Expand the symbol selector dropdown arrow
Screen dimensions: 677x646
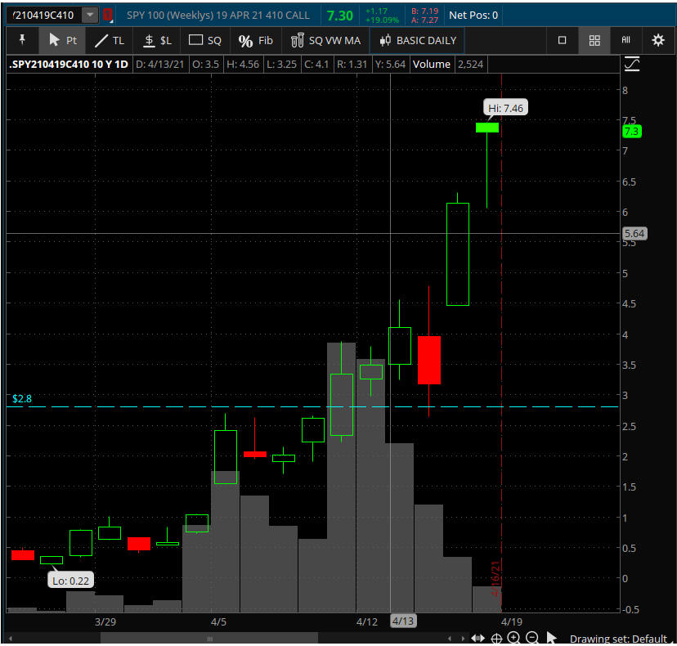coord(89,15)
